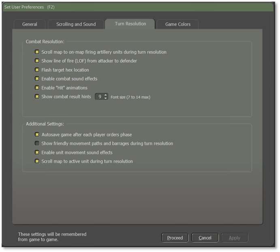Disable autosave after each player orders phase
The width and height of the screenshot is (280, 252).
(37, 135)
